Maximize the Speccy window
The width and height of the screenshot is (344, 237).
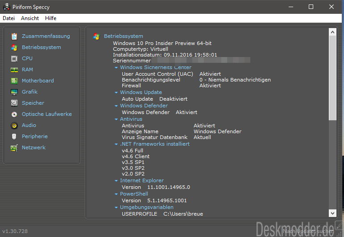311,7
